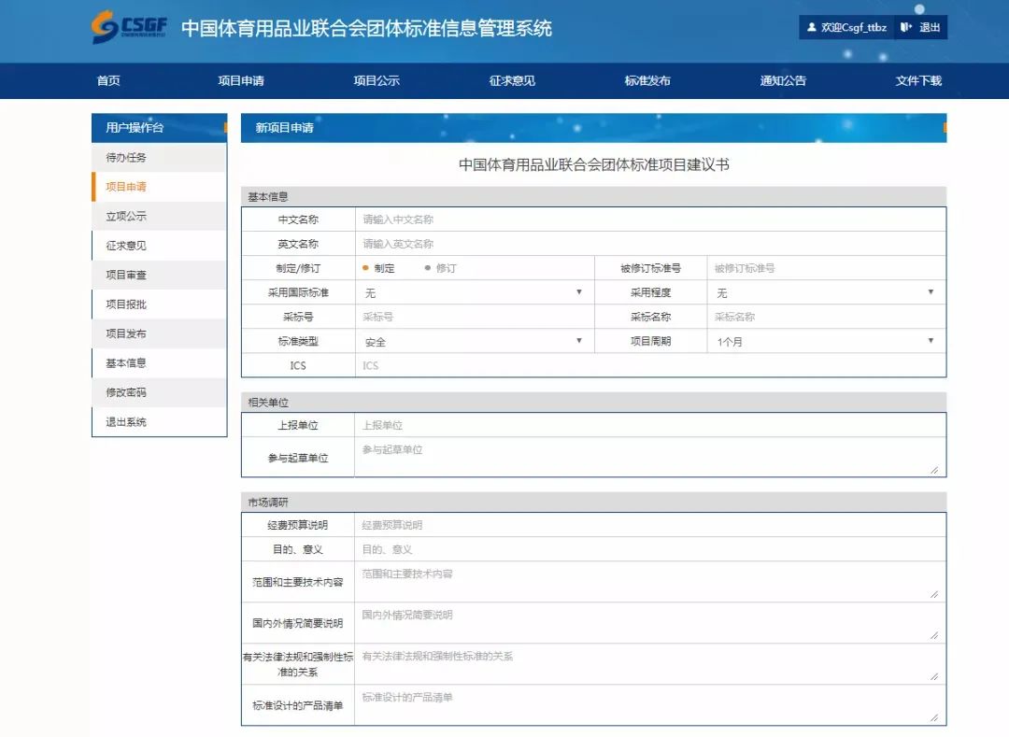
Task: Expand the 标准类型 dropdown
Action: click(475, 342)
